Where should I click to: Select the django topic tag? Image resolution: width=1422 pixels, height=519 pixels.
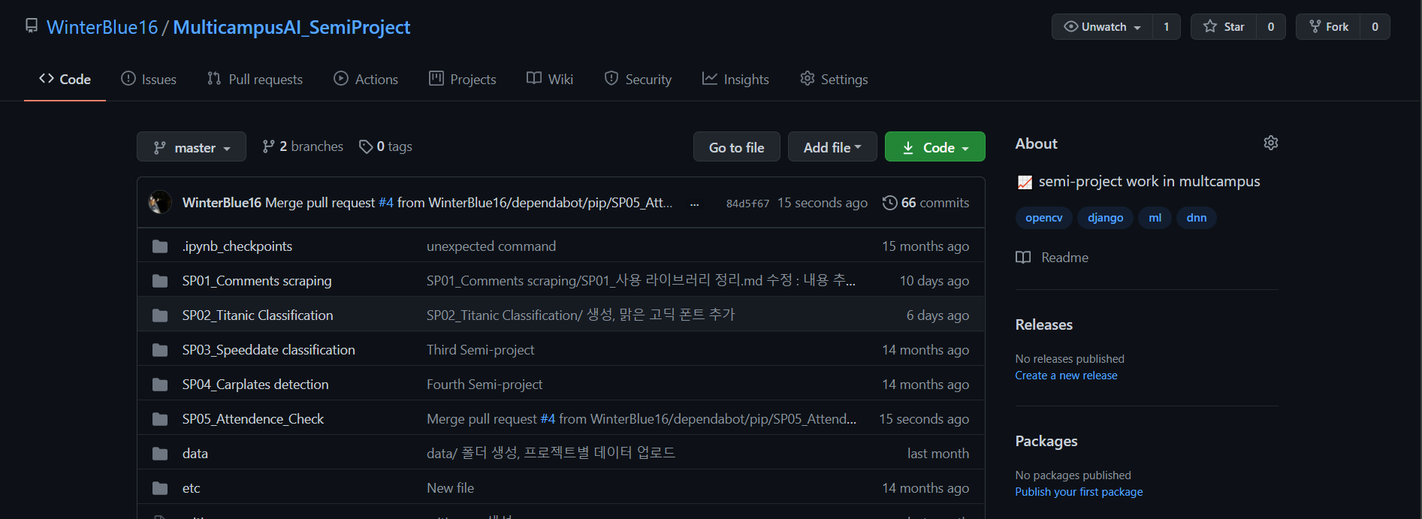(1106, 218)
